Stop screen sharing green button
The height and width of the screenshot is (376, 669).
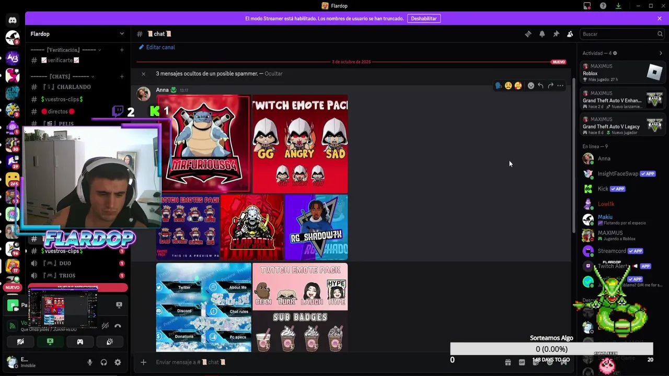50,342
